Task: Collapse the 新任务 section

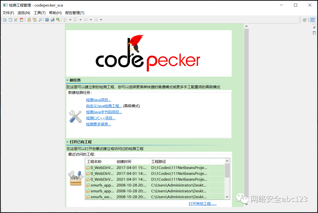Action: click(67, 80)
